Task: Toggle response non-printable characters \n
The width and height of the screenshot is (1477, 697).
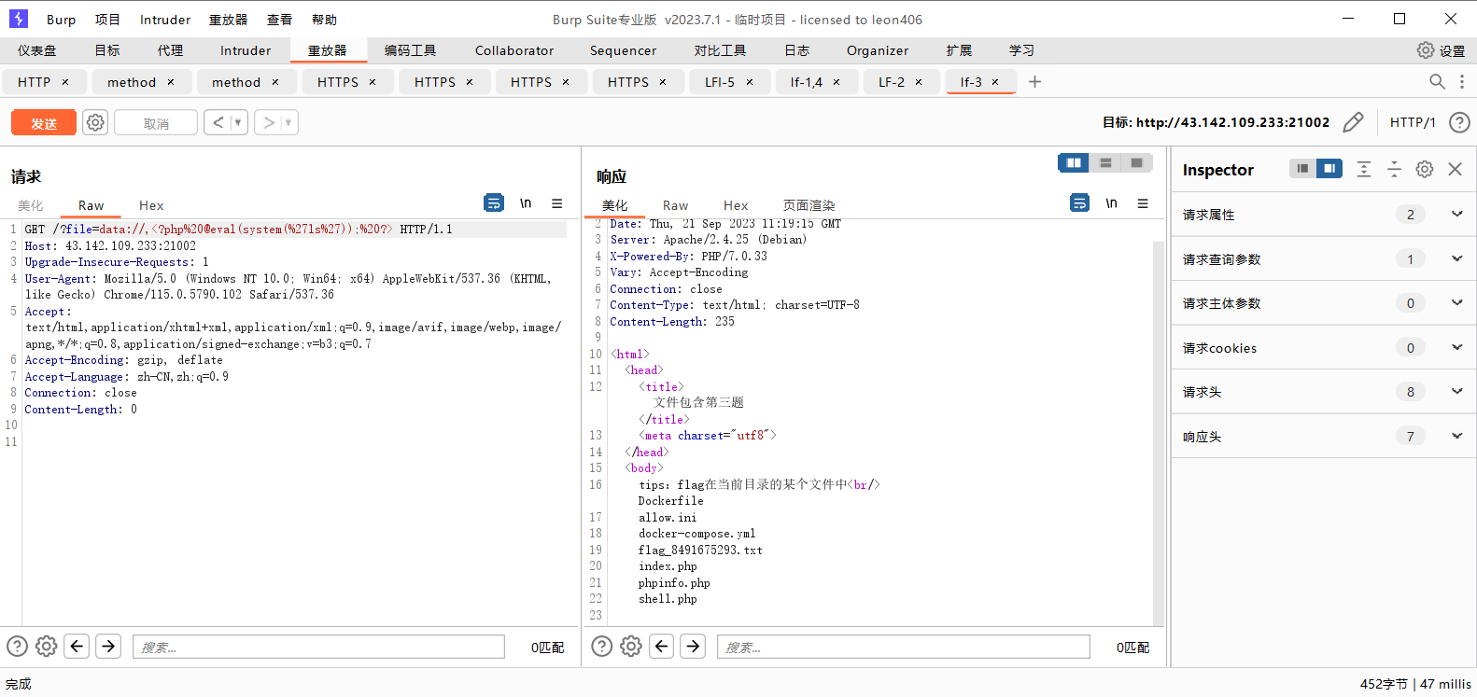Action: click(x=1111, y=202)
